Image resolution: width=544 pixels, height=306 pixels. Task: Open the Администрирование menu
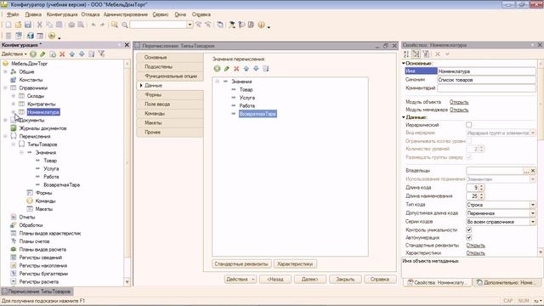click(126, 14)
